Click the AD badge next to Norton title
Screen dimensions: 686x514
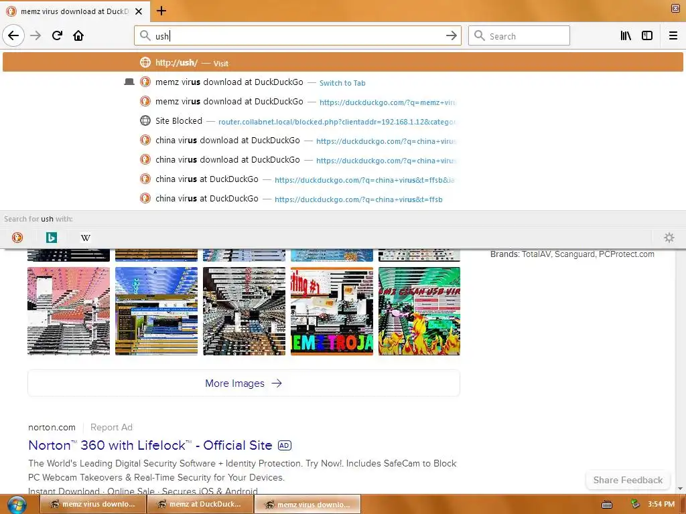(284, 445)
